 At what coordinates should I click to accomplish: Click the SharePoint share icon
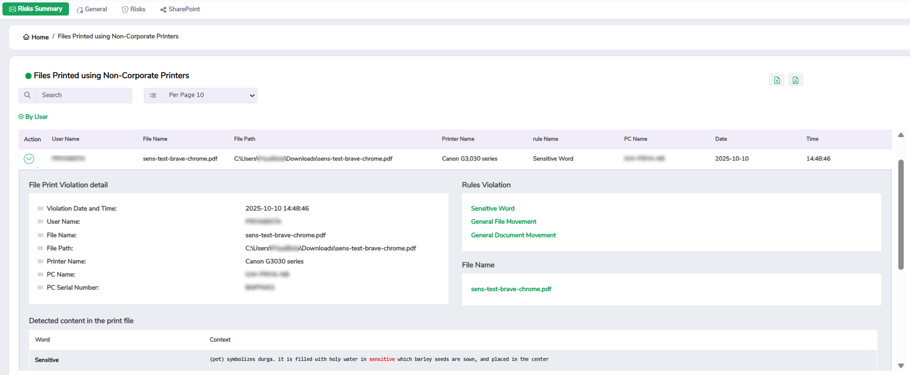(163, 10)
